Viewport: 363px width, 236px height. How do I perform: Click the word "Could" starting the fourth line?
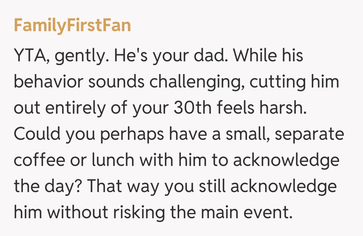point(36,134)
